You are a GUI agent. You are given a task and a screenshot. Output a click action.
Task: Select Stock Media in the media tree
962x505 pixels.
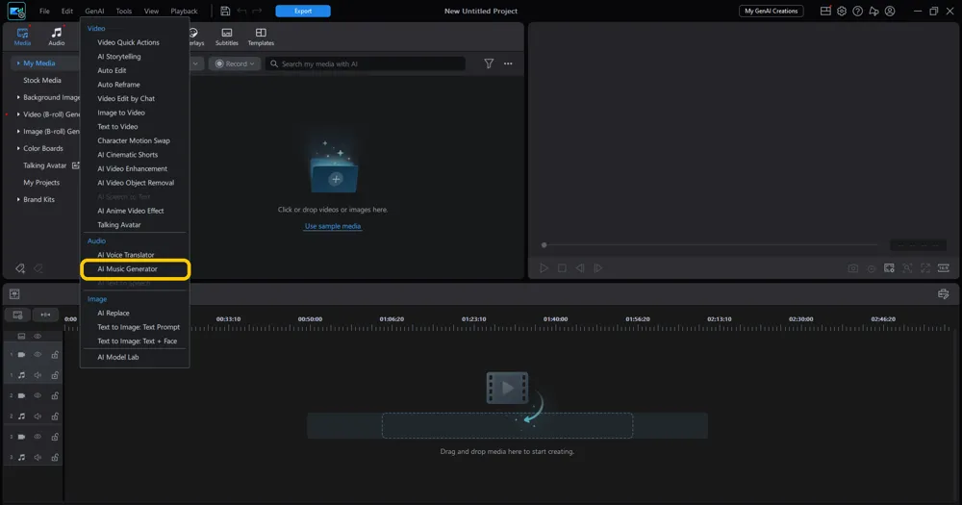point(41,81)
